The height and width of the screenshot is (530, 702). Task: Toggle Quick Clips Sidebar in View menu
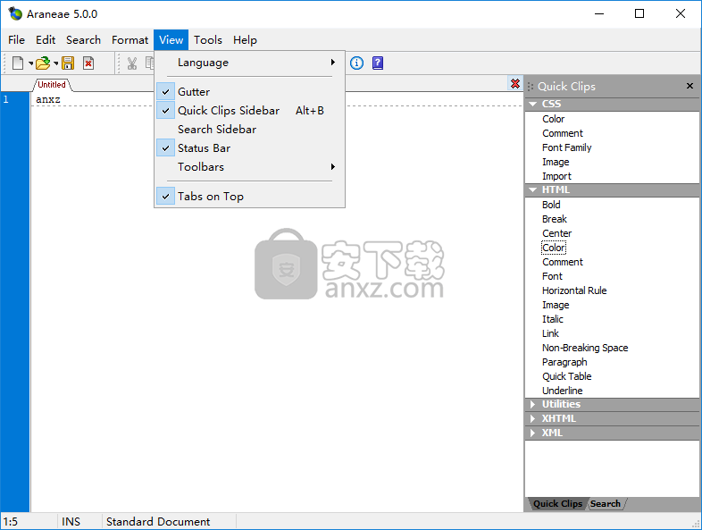coord(249,110)
